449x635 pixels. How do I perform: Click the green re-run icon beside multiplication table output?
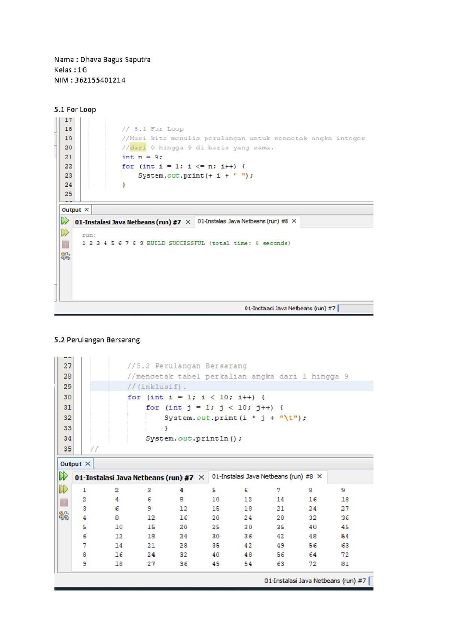click(64, 476)
